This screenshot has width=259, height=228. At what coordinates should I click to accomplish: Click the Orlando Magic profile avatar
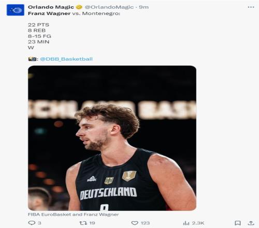tap(16, 10)
